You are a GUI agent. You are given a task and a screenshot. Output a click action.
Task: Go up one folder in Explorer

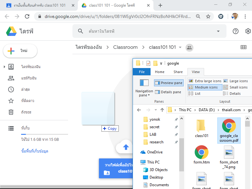162,110
